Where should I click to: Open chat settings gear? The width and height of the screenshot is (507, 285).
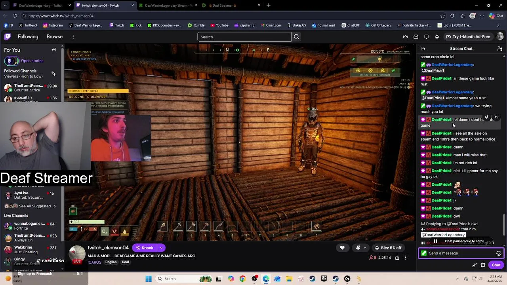483,265
